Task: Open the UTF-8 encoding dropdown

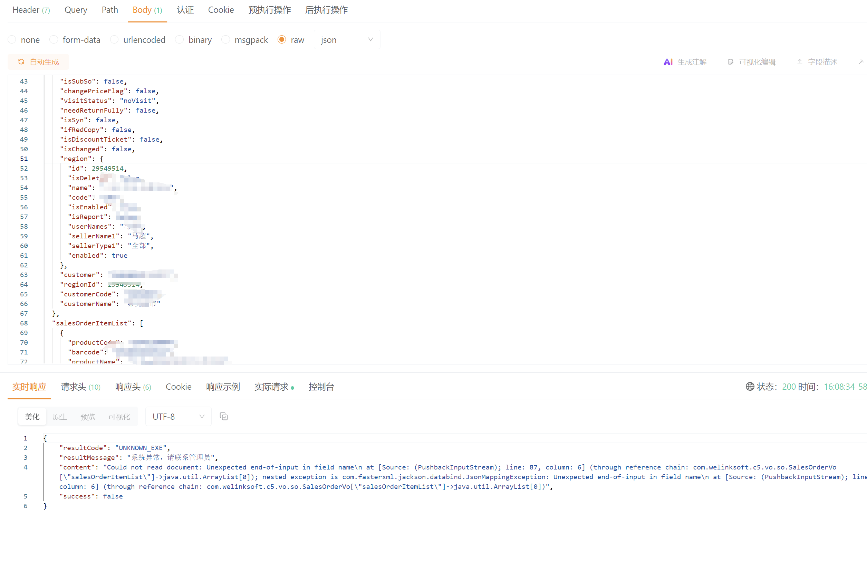Action: coord(178,417)
